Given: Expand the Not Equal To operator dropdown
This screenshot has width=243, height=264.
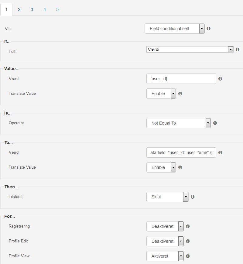Looking at the screenshot, I should 179,123.
